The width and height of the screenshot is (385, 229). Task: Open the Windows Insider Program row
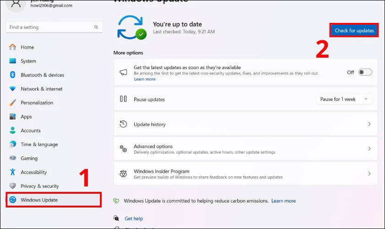point(246,174)
